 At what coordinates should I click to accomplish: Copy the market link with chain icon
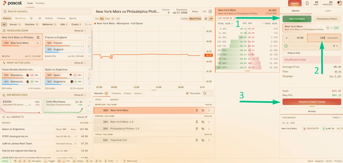[204, 12]
